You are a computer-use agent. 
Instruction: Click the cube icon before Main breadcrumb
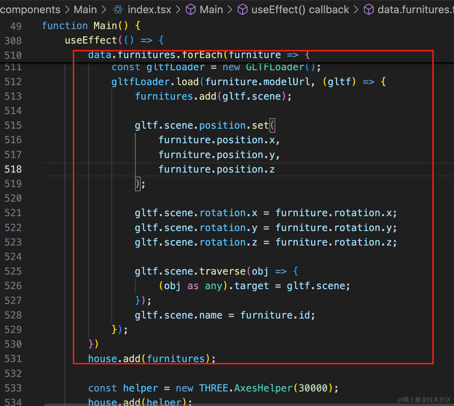click(191, 10)
